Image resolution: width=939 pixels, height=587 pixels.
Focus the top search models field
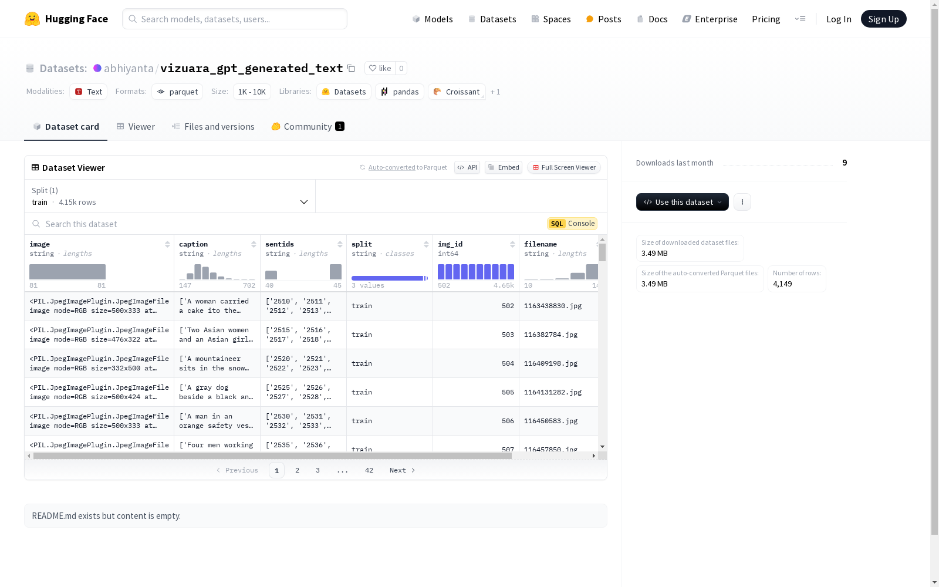coord(235,19)
